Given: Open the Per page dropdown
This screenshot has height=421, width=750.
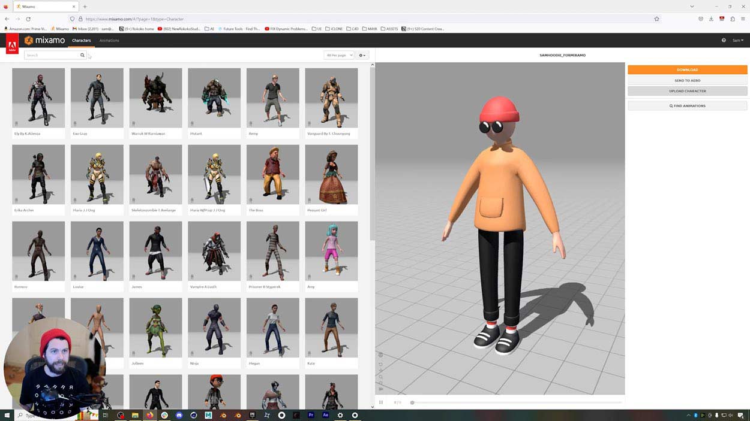Looking at the screenshot, I should (x=338, y=55).
